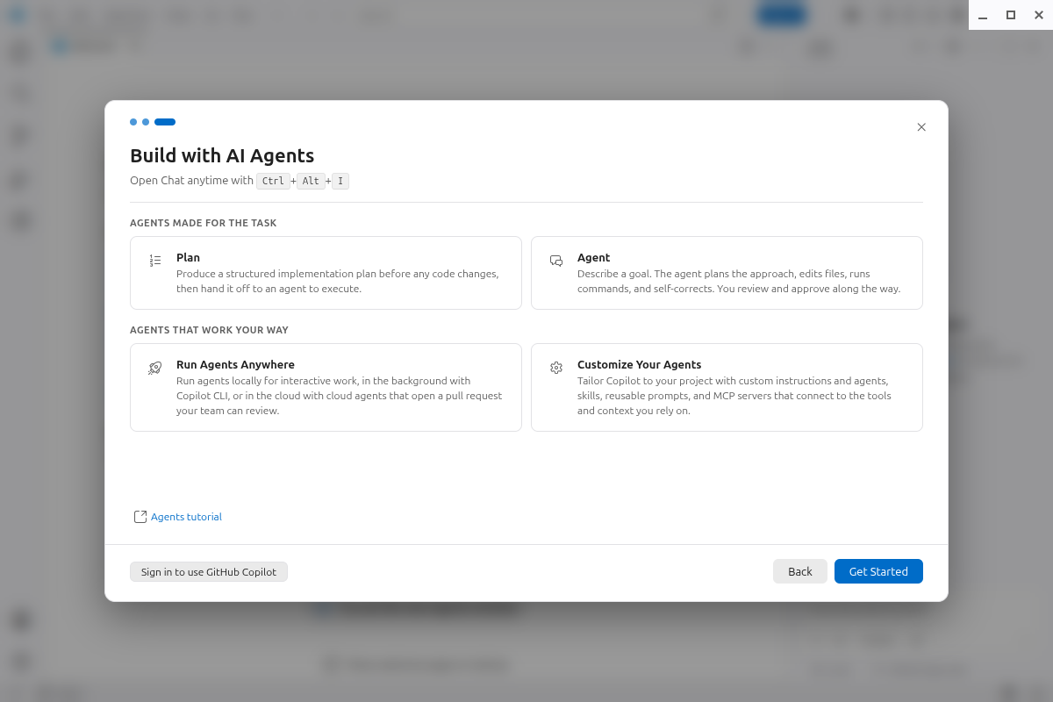Close the Build with AI Agents dialog
The height and width of the screenshot is (702, 1053).
pos(921,127)
